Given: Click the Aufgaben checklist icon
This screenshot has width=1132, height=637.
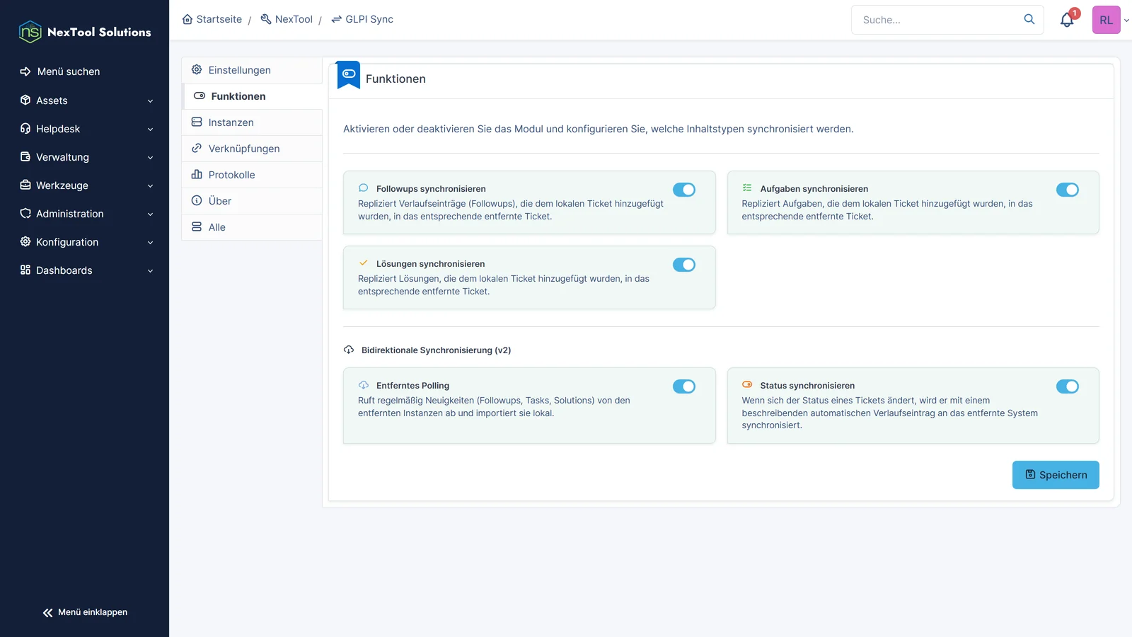Looking at the screenshot, I should (x=747, y=188).
